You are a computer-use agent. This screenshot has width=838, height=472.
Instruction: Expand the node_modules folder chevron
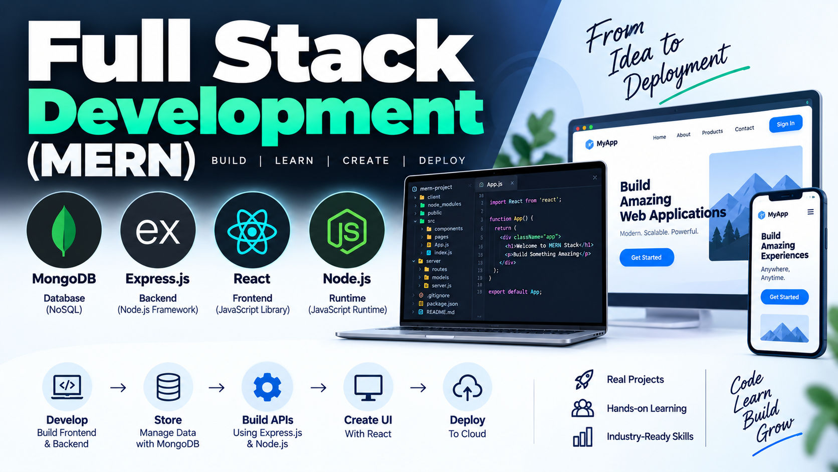pos(415,206)
